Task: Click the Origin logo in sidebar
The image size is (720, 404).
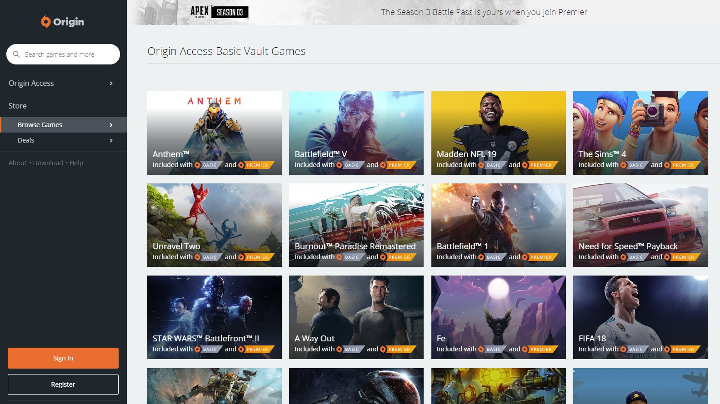Action: tap(63, 22)
